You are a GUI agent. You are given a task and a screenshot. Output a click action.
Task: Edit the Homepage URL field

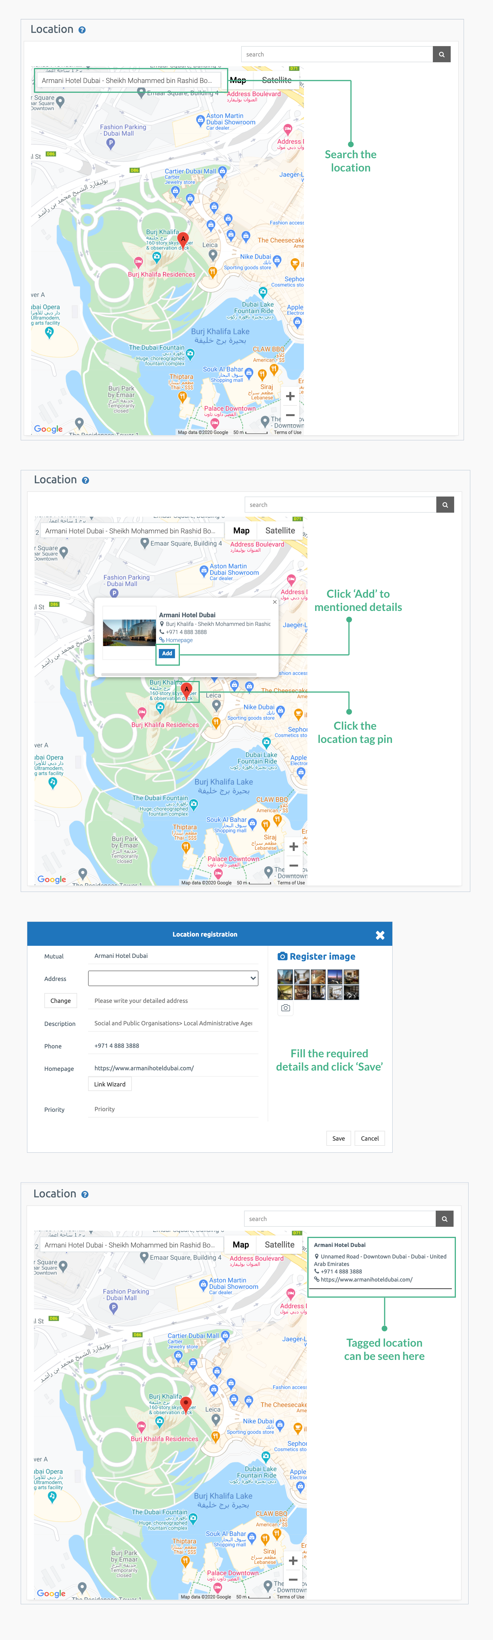pos(174,1068)
